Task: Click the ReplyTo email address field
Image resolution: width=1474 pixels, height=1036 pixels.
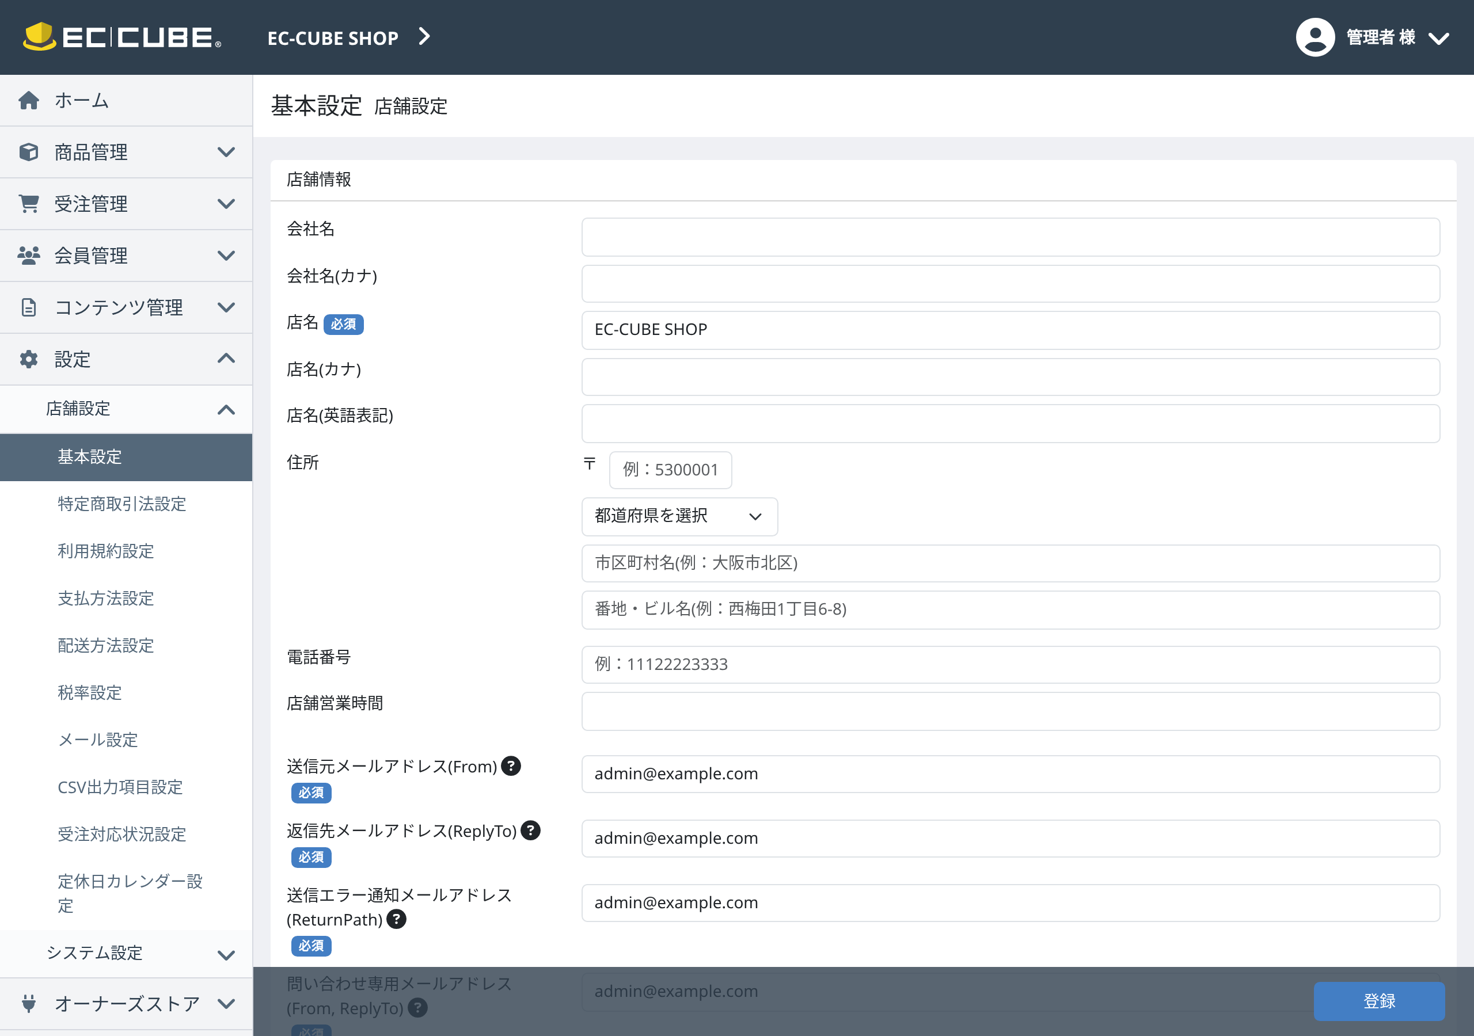Action: [1010, 839]
